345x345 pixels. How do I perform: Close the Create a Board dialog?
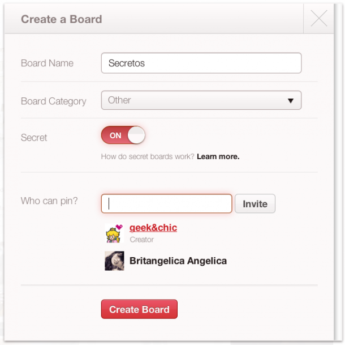tap(319, 19)
